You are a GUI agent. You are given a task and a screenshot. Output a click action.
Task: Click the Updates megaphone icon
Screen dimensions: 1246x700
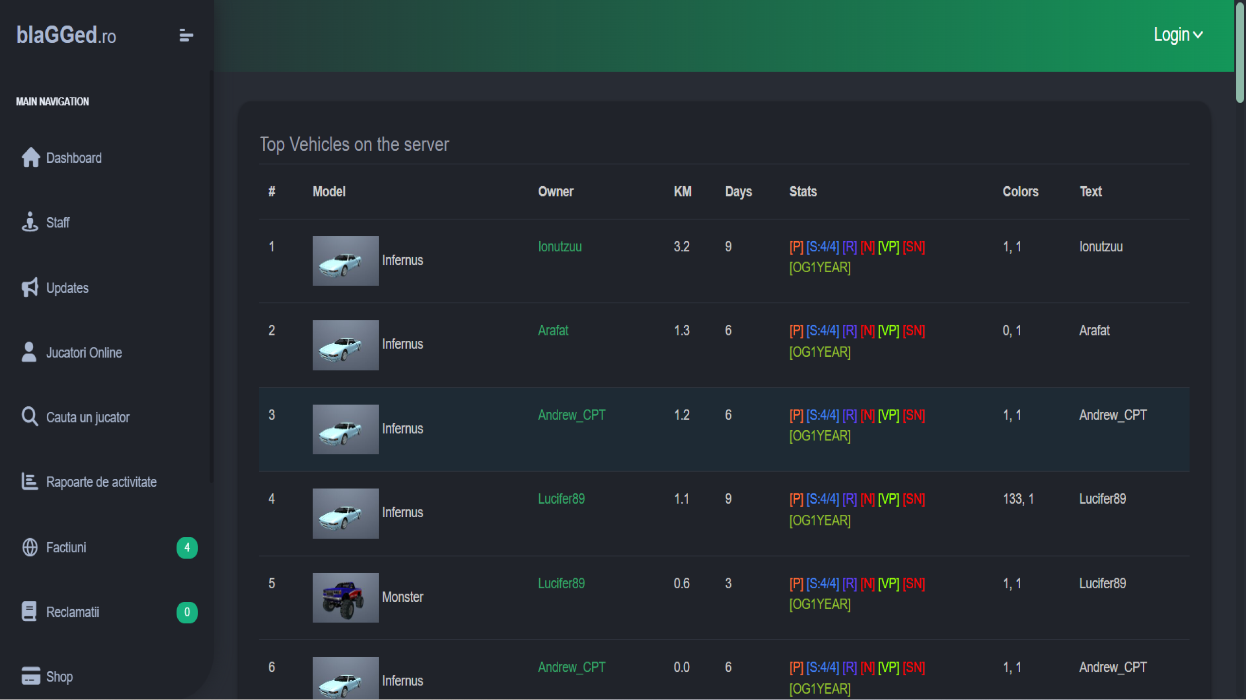pyautogui.click(x=30, y=287)
